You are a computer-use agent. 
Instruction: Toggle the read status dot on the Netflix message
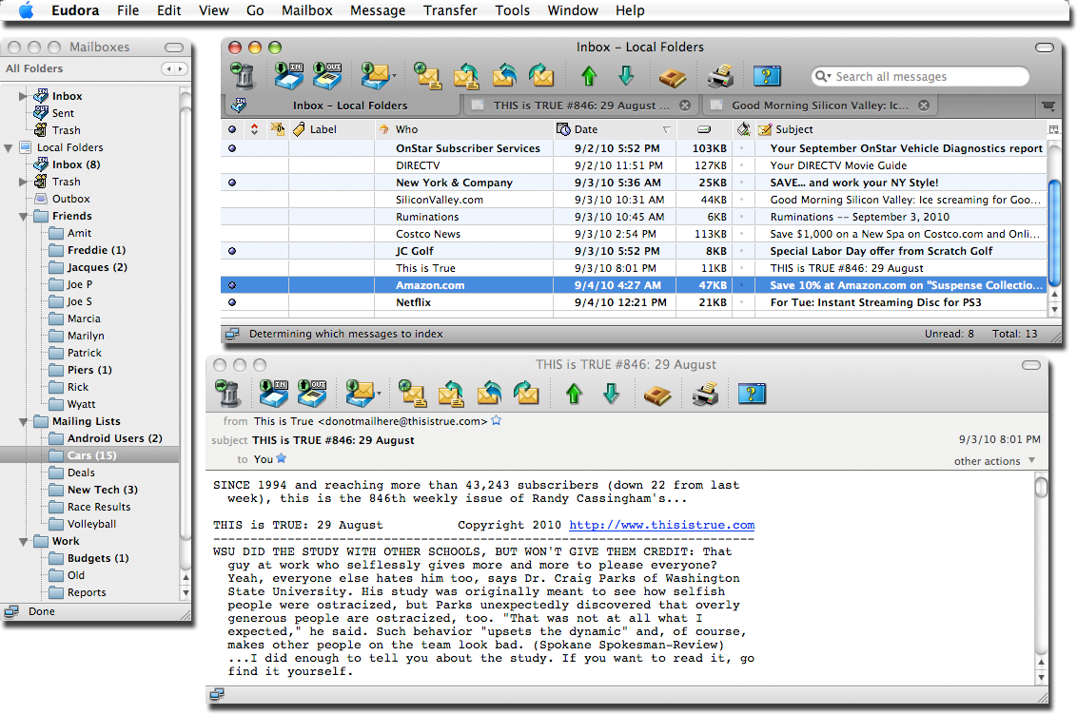coord(232,302)
